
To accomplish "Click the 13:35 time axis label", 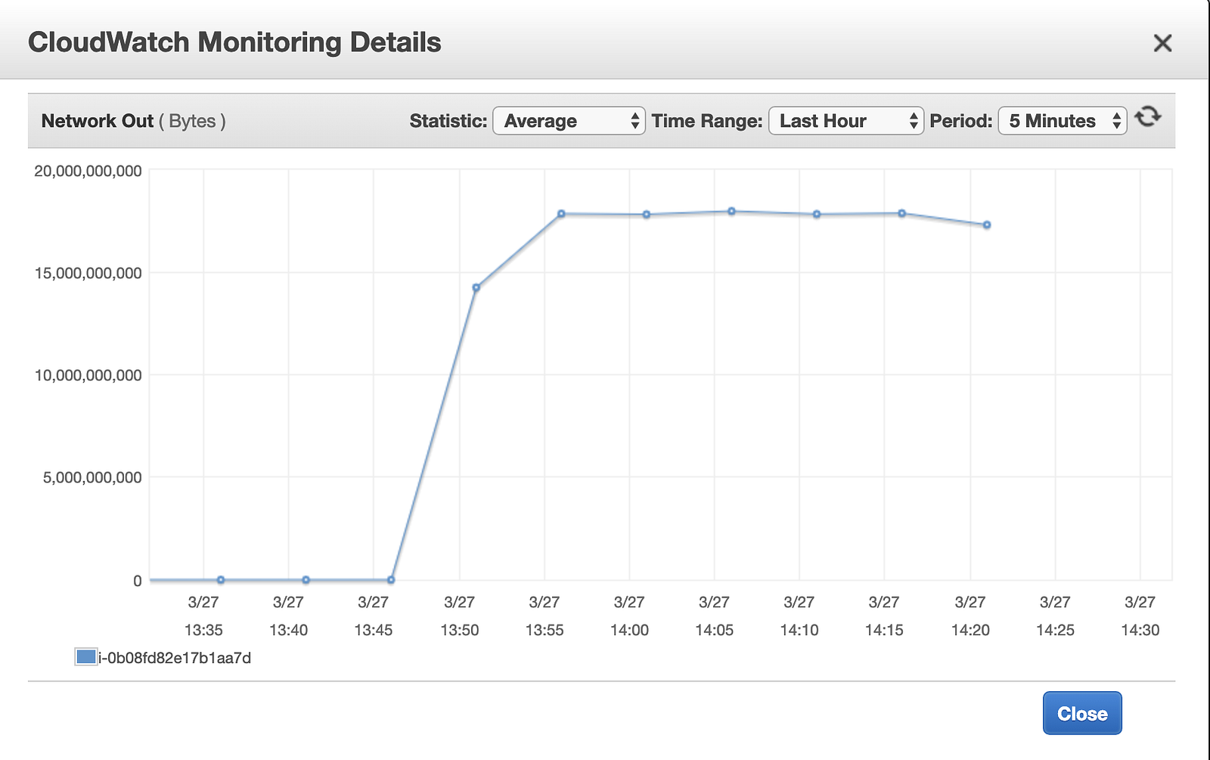I will click(203, 630).
